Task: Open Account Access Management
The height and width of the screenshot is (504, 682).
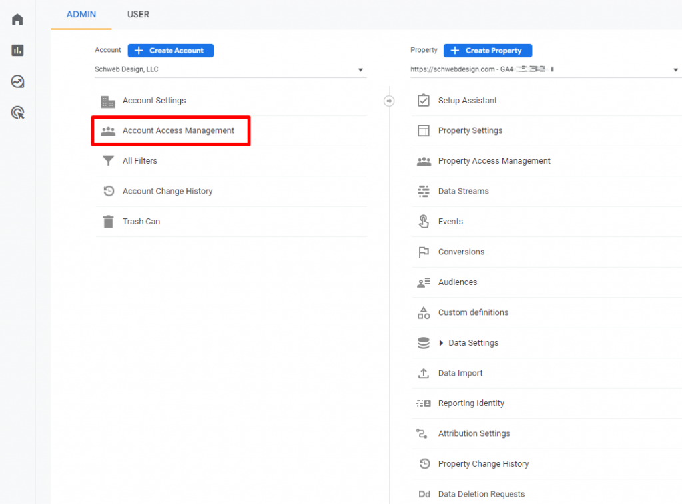Action: coord(178,131)
